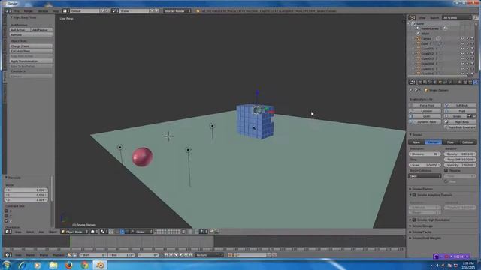Click the Change Shape button

[x=31, y=46]
